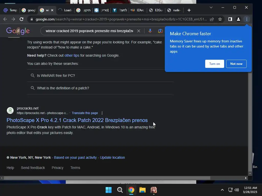Click Update location link
Viewport: 262px width, 196px height.
click(x=112, y=157)
